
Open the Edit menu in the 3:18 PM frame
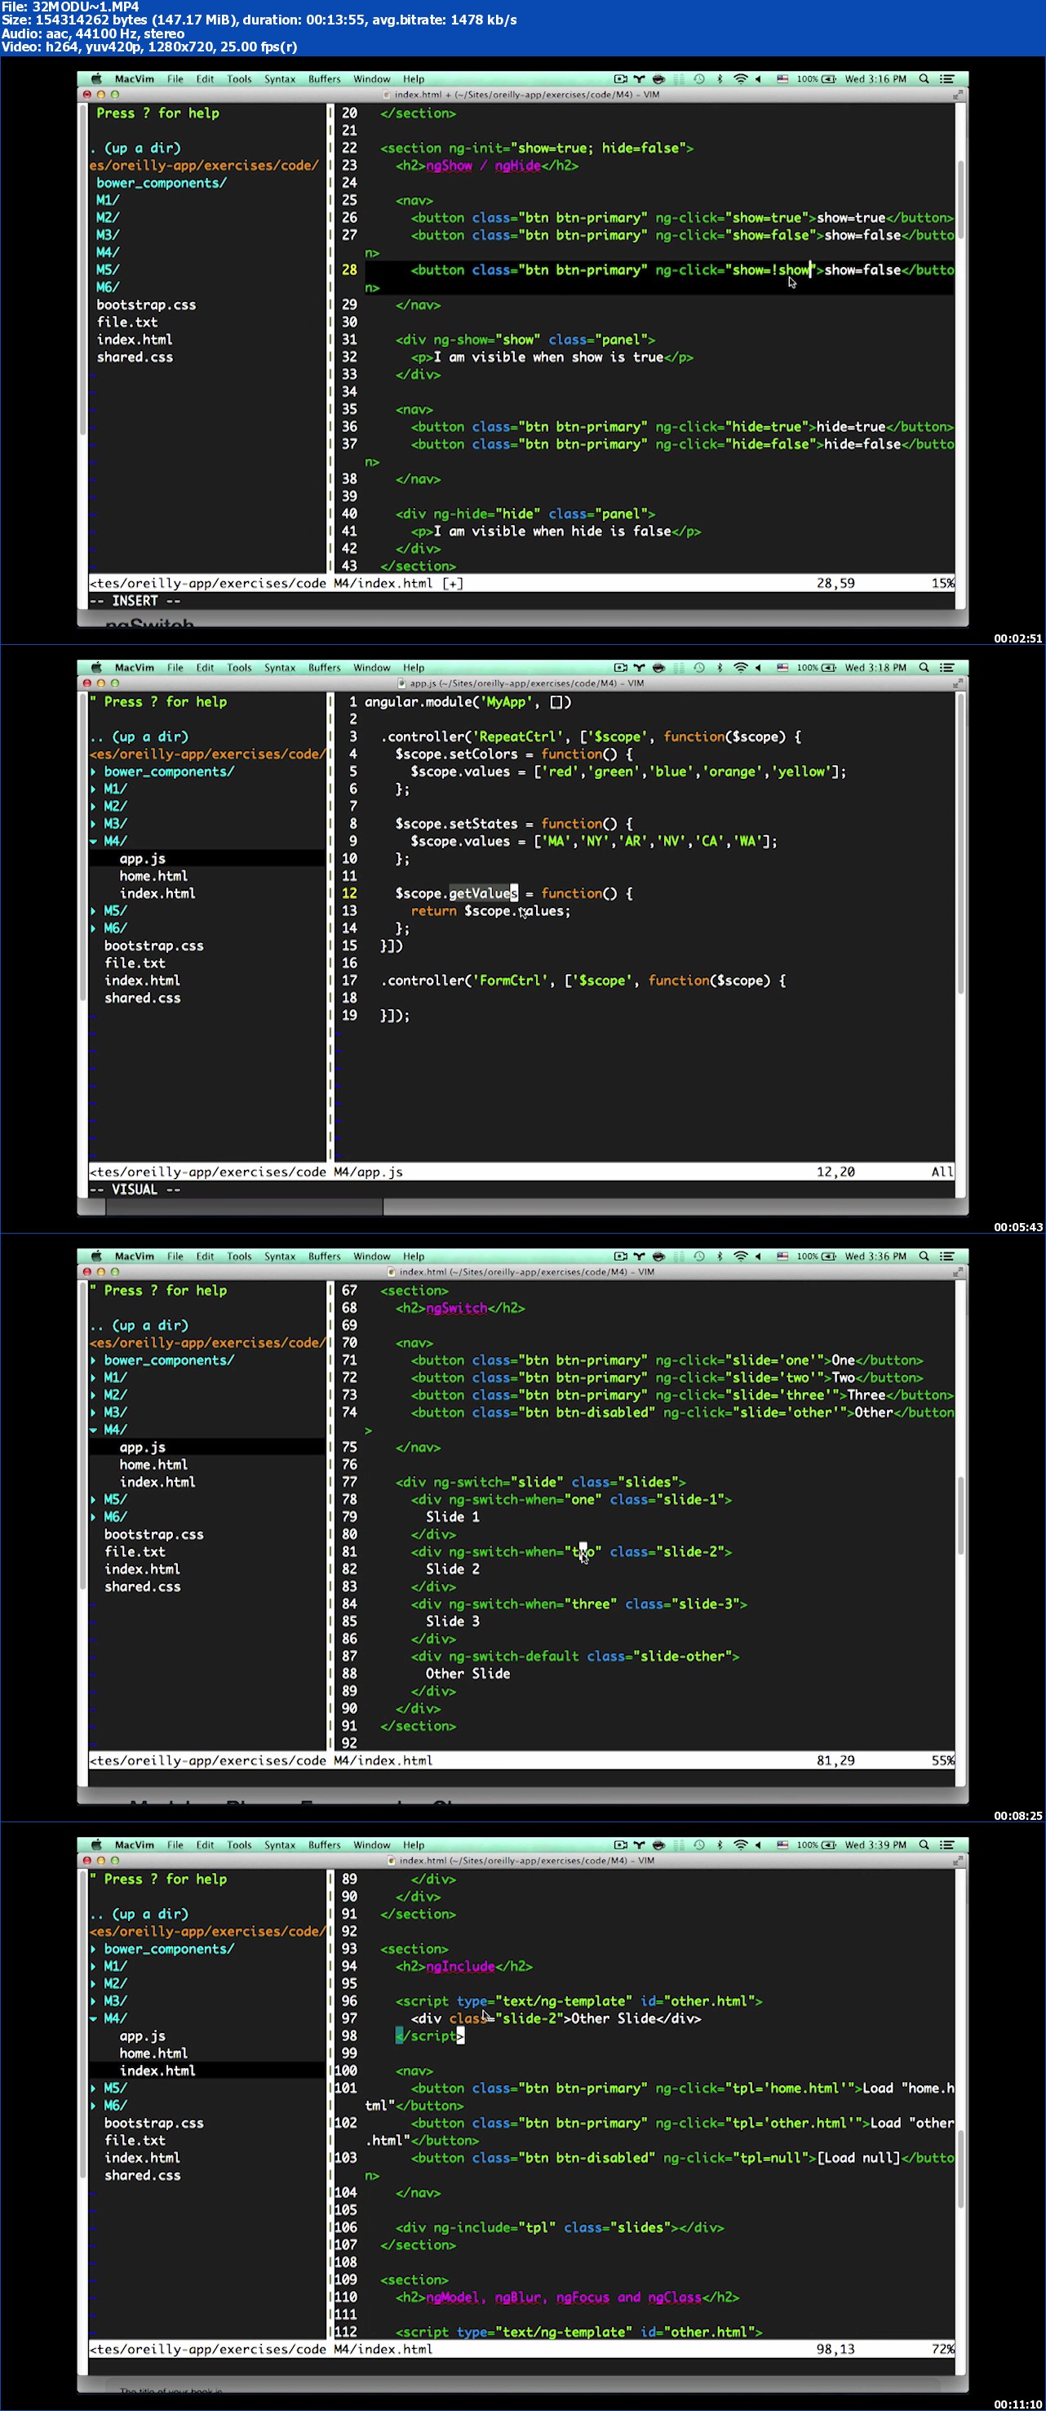(205, 668)
